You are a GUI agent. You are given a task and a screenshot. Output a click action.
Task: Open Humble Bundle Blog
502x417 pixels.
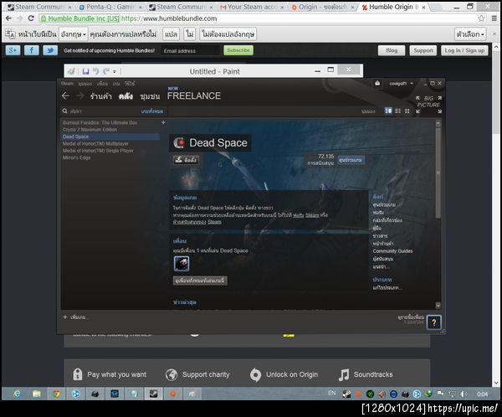coord(392,50)
